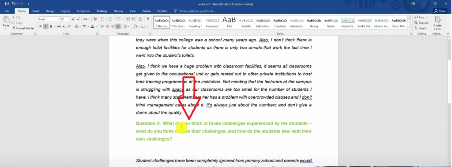
Task: Click the Replace button
Action: click(422, 23)
